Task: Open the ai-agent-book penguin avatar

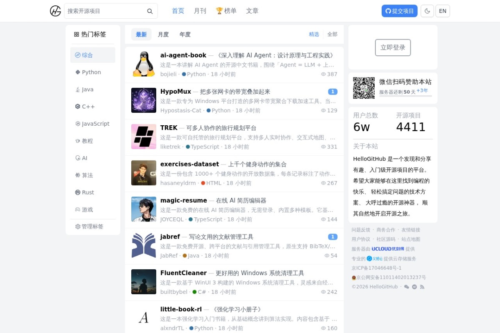Action: tap(144, 65)
